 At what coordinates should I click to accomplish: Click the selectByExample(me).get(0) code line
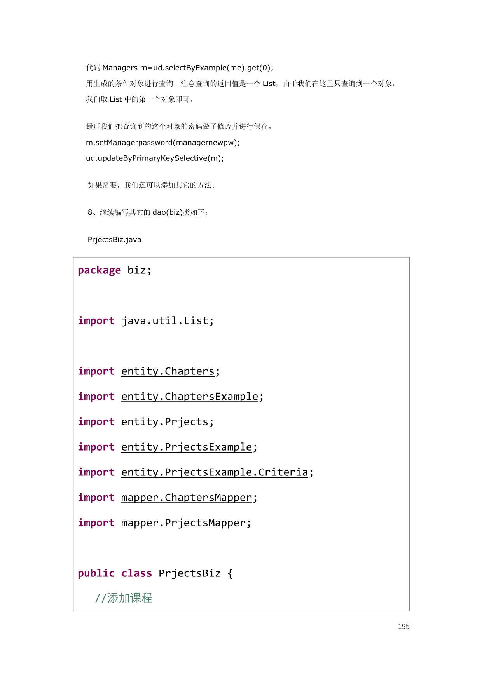coord(180,68)
